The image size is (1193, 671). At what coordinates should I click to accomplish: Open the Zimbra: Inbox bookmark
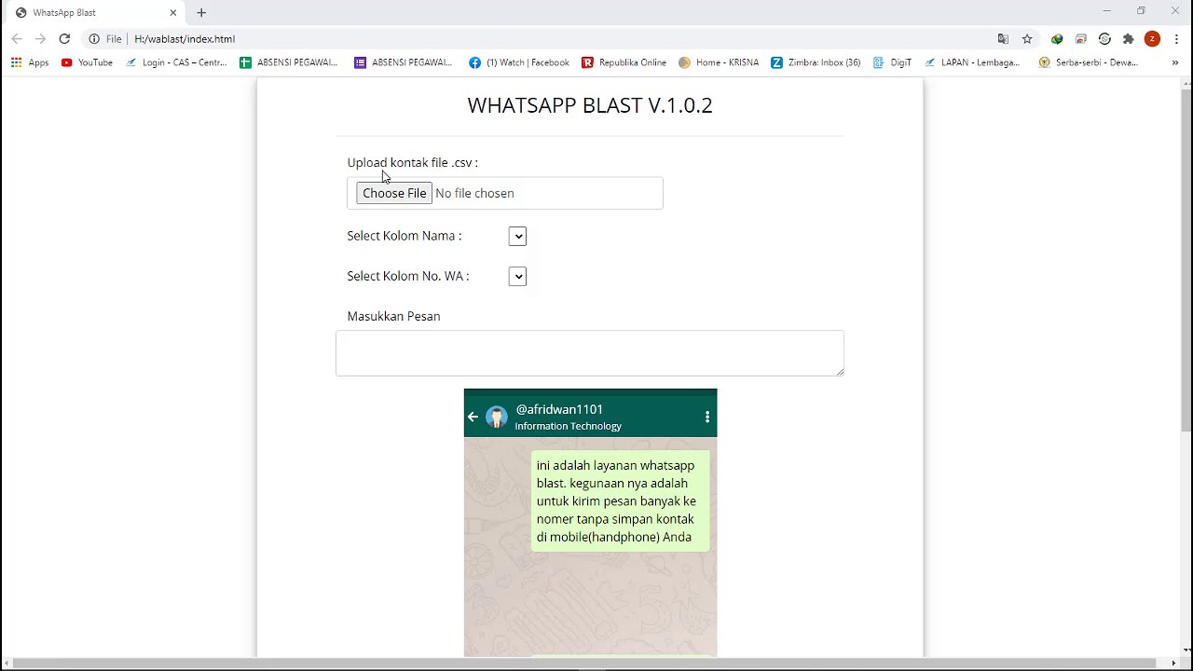(816, 62)
